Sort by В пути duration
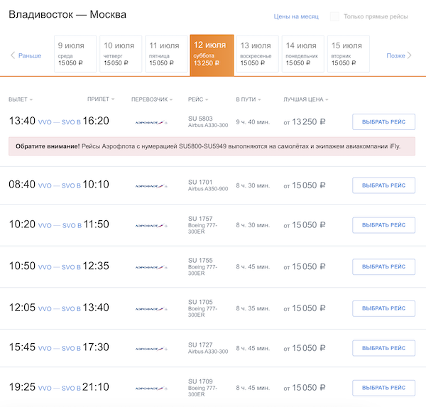426x407 pixels. point(248,99)
